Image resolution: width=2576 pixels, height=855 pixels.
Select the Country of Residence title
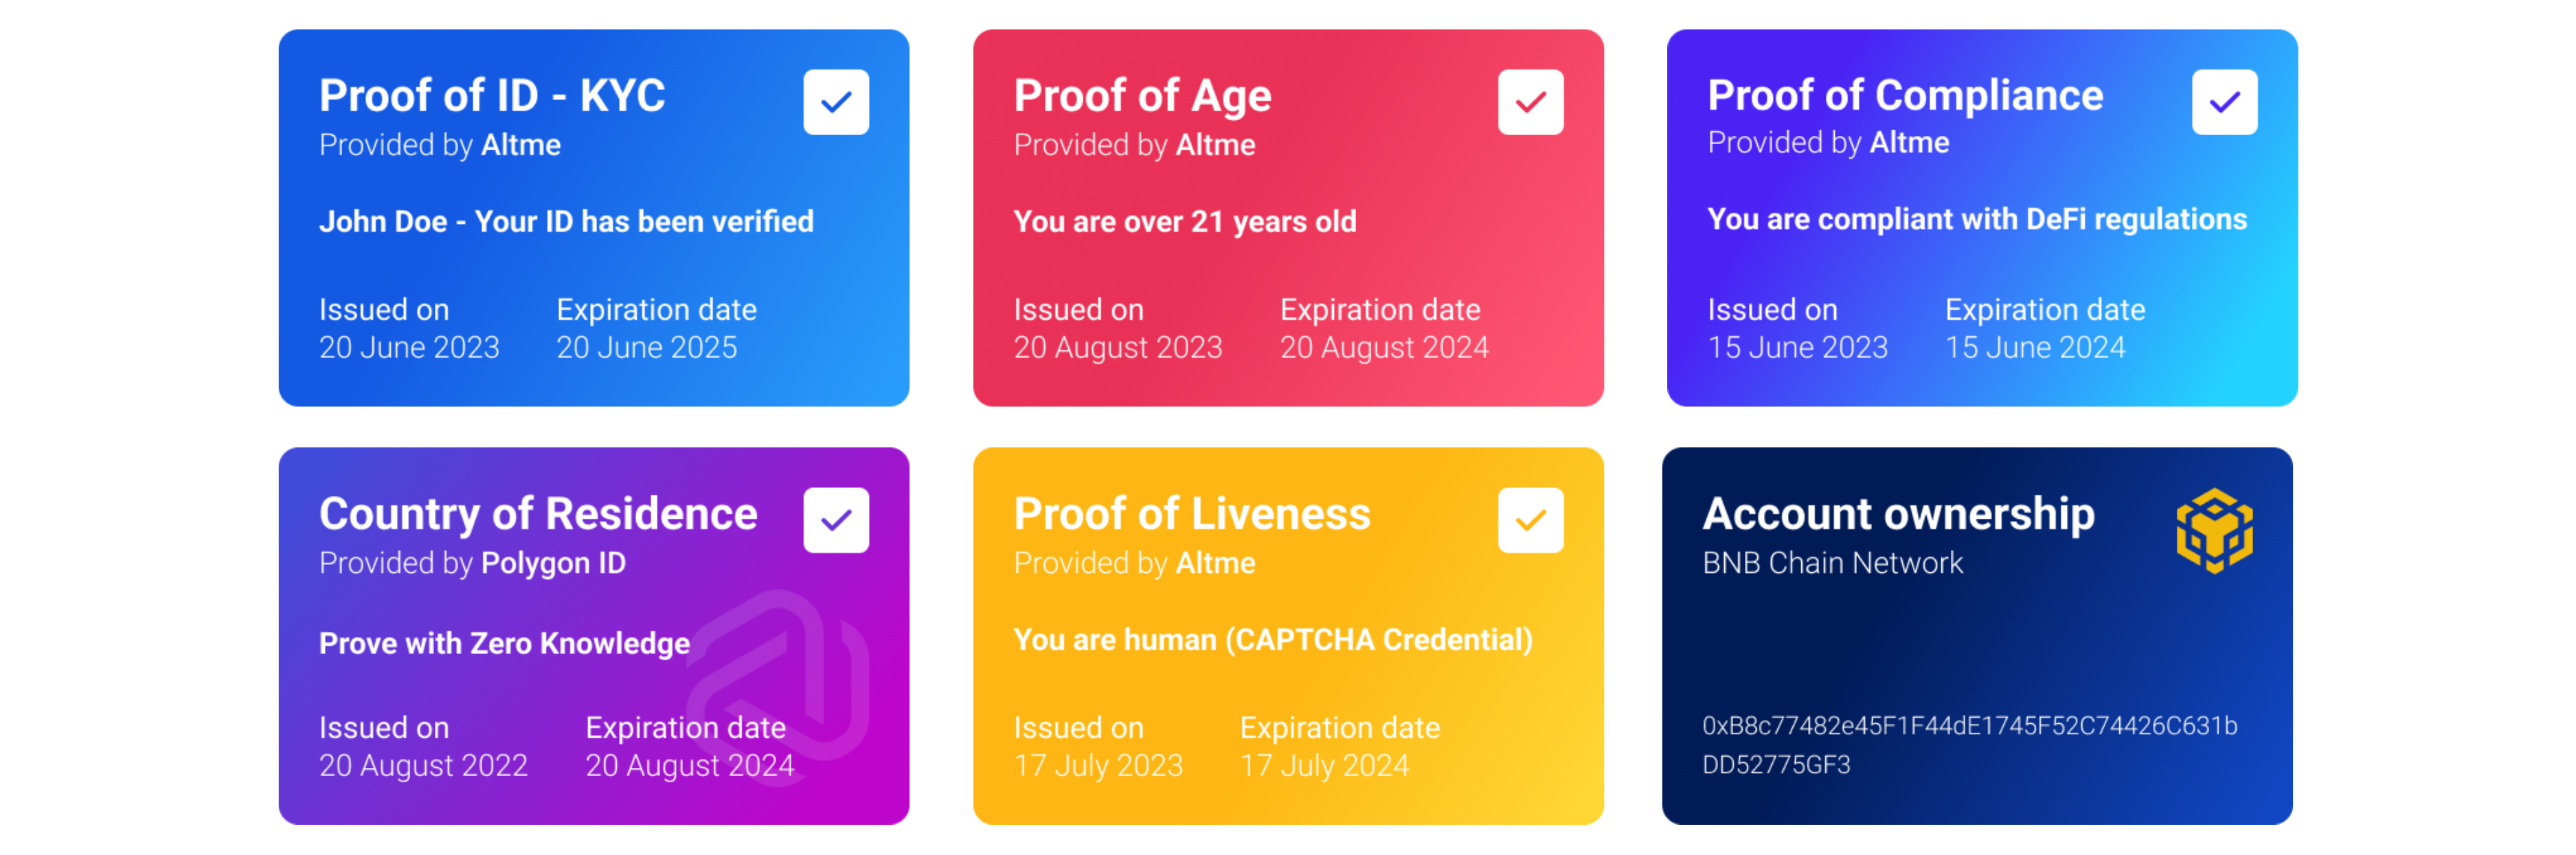click(x=537, y=513)
